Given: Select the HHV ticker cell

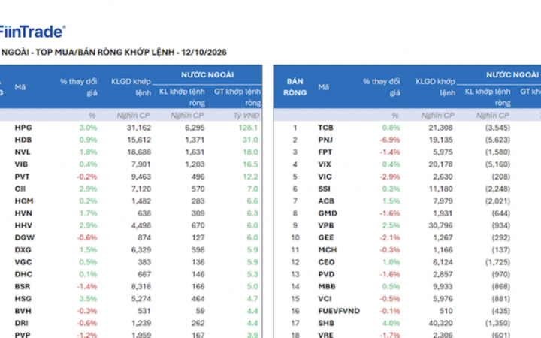Looking at the screenshot, I should coord(23,225).
